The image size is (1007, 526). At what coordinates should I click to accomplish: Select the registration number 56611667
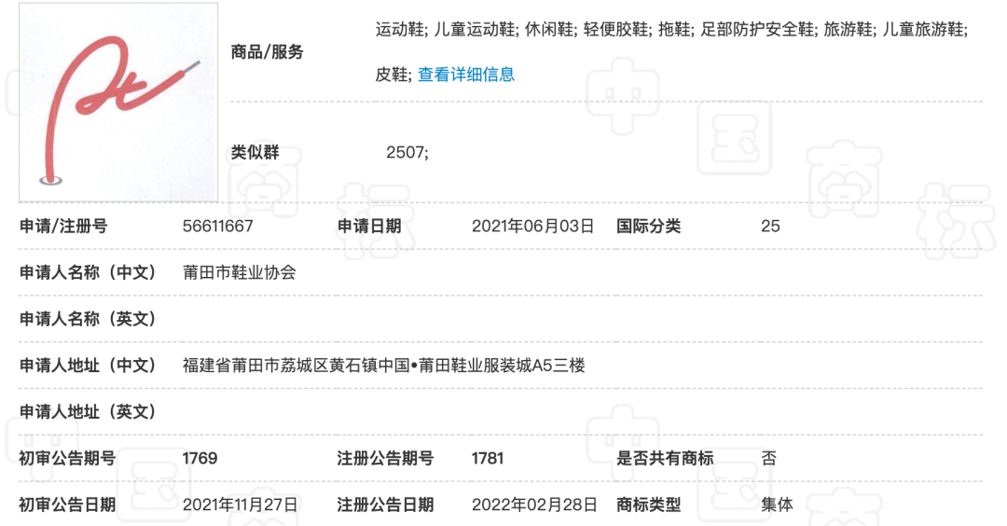pyautogui.click(x=217, y=226)
